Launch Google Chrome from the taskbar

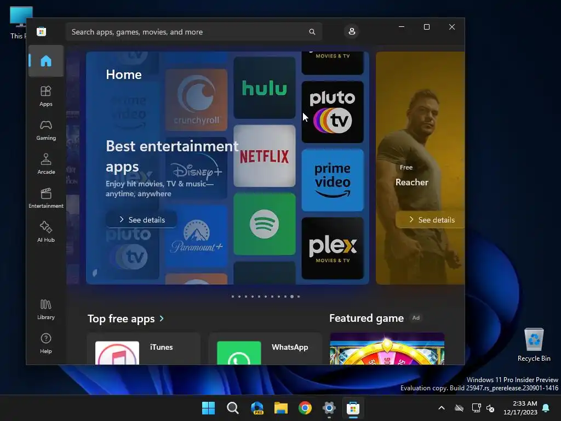tap(305, 408)
